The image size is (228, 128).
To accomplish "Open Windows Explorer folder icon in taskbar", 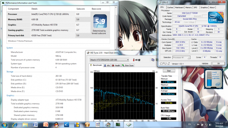I will coord(25,125).
